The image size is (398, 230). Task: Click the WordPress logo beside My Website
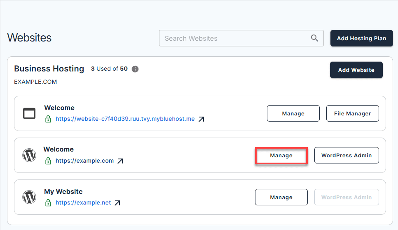point(29,197)
